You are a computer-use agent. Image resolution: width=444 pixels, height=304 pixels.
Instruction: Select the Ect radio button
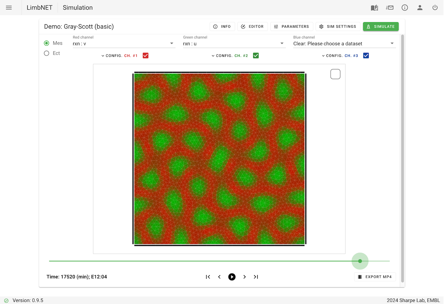pyautogui.click(x=46, y=53)
